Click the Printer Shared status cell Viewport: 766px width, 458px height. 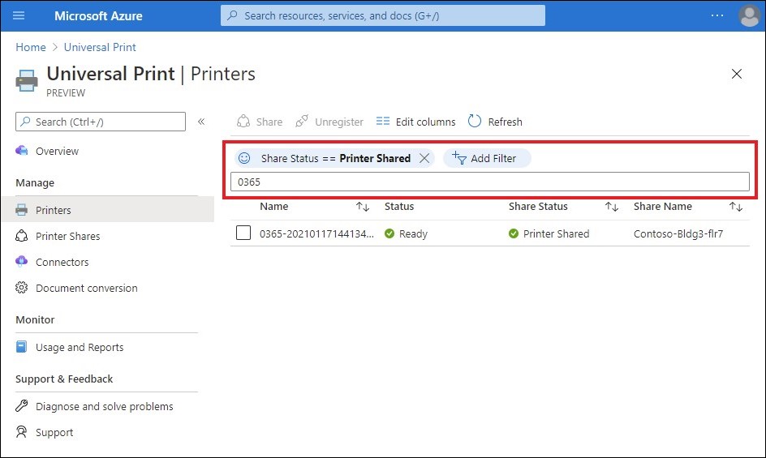(549, 234)
